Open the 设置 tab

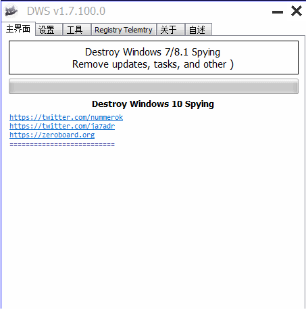click(49, 30)
